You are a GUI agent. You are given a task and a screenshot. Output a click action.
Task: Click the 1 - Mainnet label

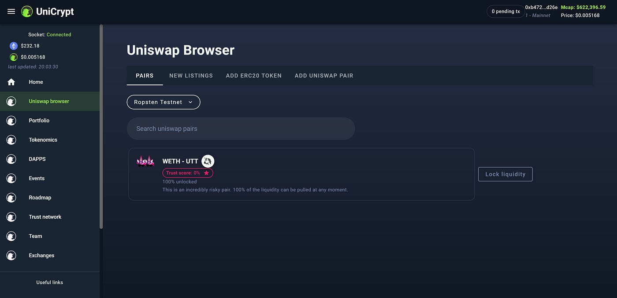[x=538, y=15]
